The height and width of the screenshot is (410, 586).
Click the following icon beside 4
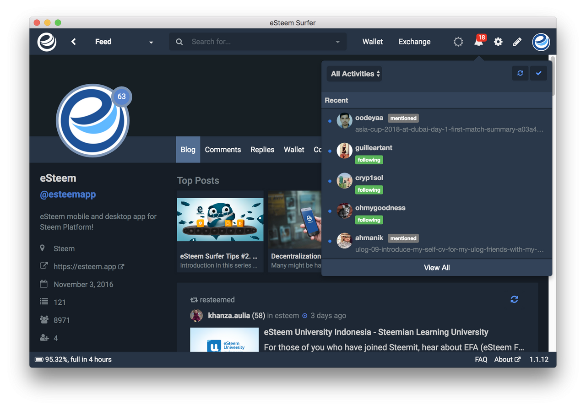coord(44,338)
